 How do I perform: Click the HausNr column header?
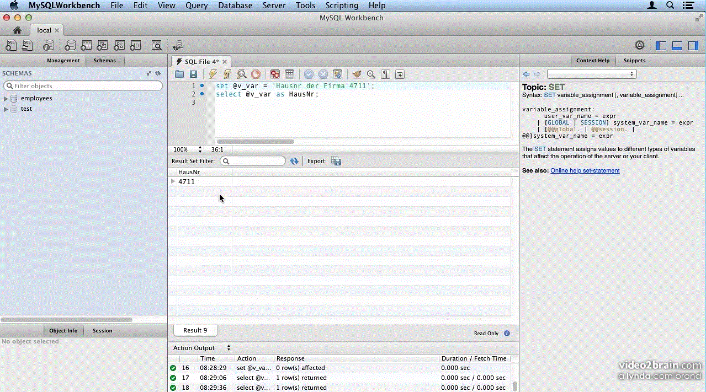pos(204,173)
